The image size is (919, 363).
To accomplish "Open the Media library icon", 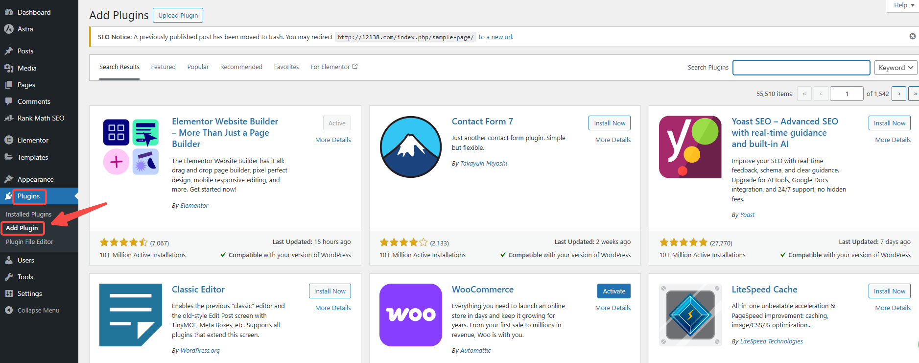I will (x=9, y=68).
